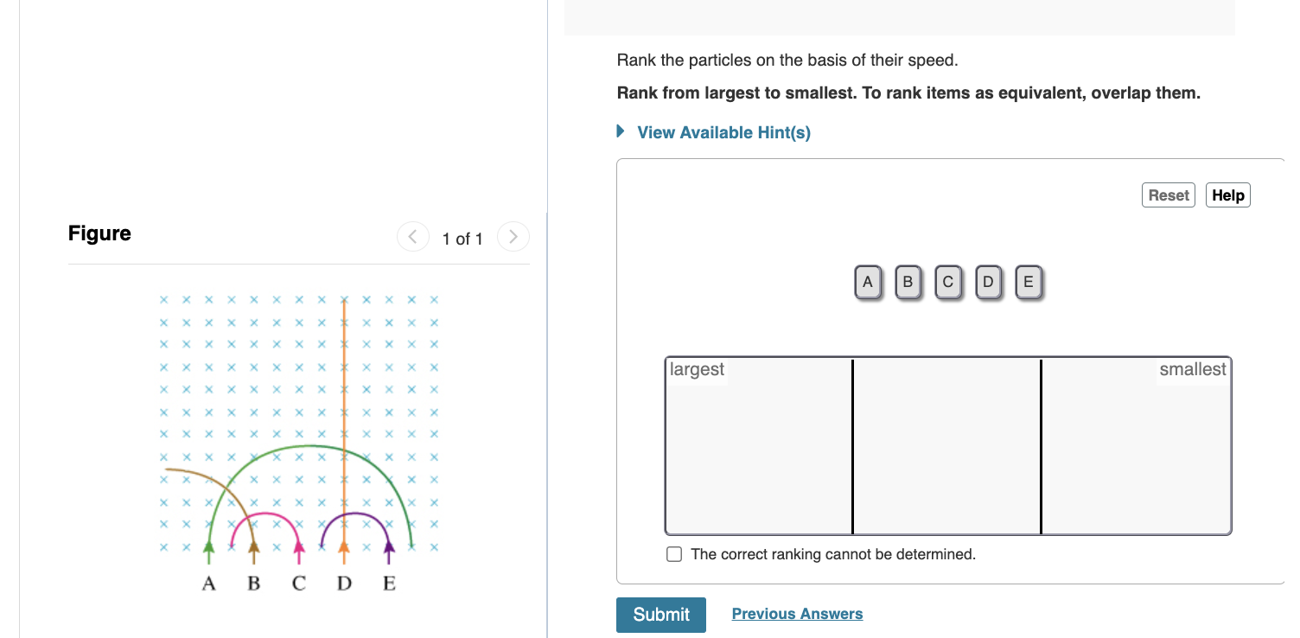Select the particle chip labeled C
1300x638 pixels.
click(x=948, y=281)
